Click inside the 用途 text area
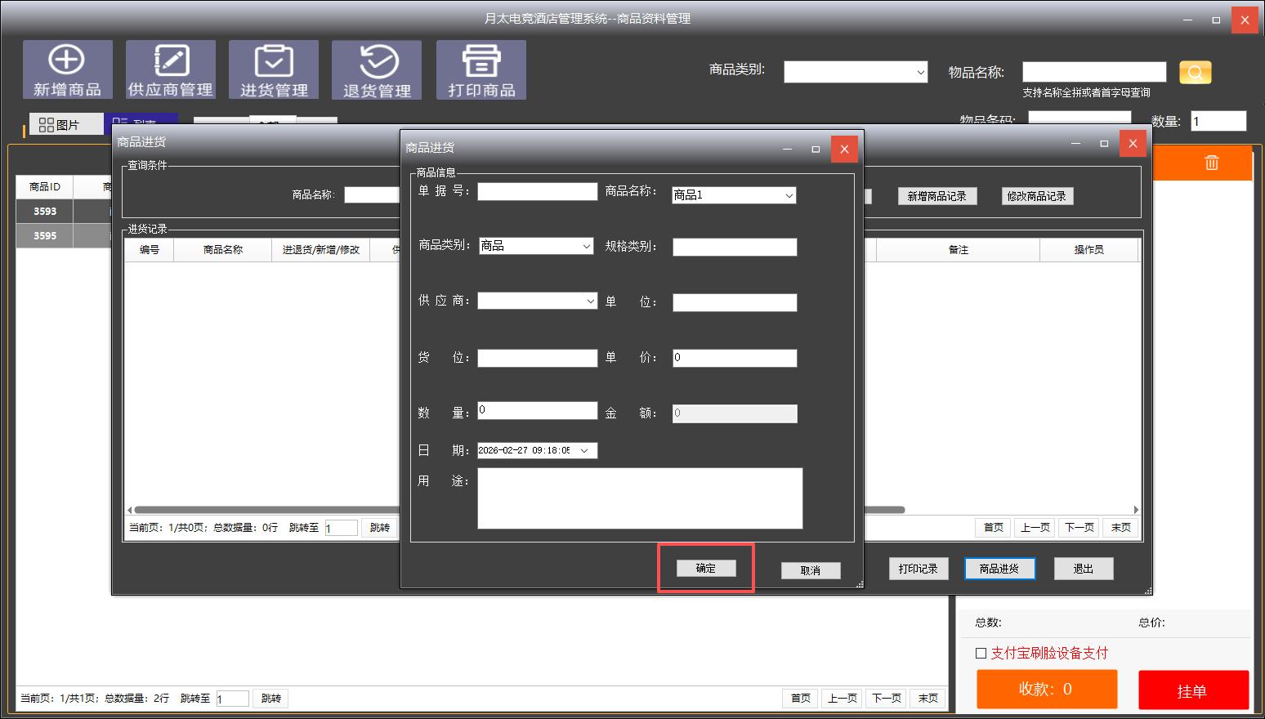The height and width of the screenshot is (719, 1265). 639,498
